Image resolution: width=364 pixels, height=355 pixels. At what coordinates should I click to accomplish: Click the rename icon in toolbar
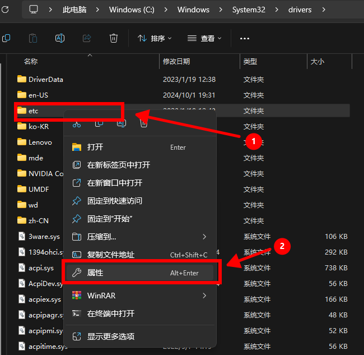coord(60,38)
